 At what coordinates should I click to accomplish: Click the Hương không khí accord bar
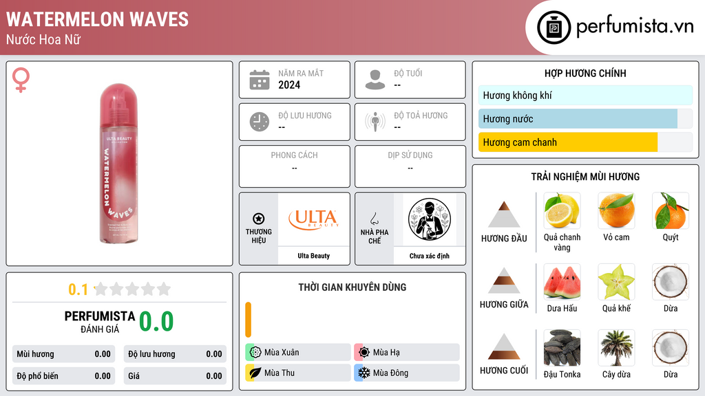585,95
